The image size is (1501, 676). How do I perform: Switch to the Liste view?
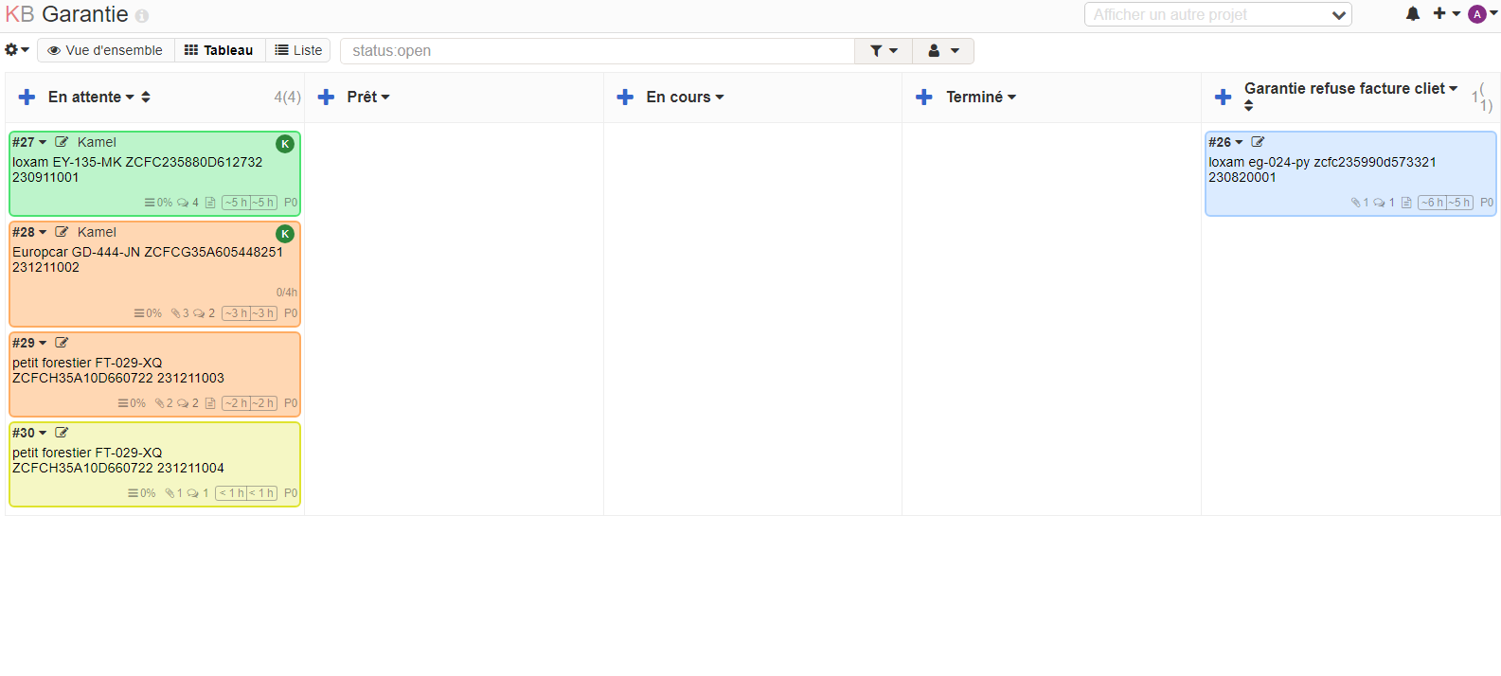click(298, 50)
